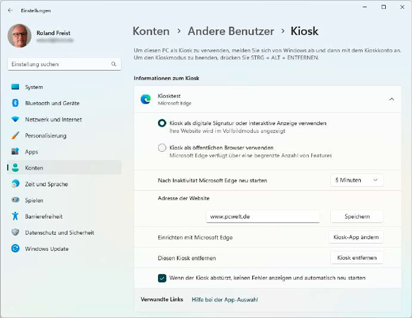The height and width of the screenshot is (318, 412).
Task: Click the Speichern button
Action: 357,216
